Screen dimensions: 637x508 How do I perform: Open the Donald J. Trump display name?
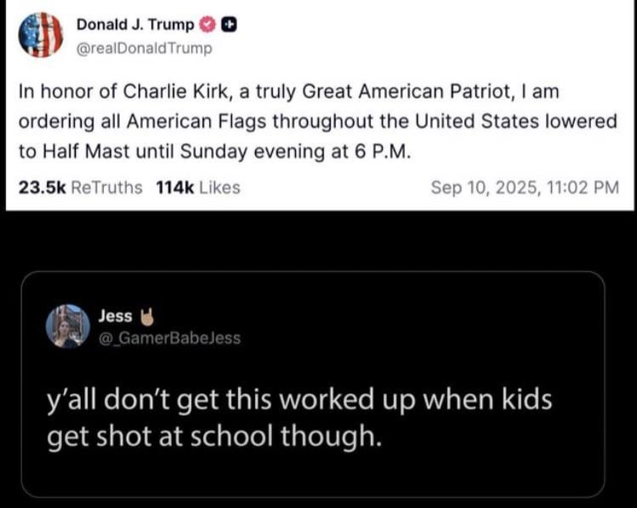click(134, 25)
